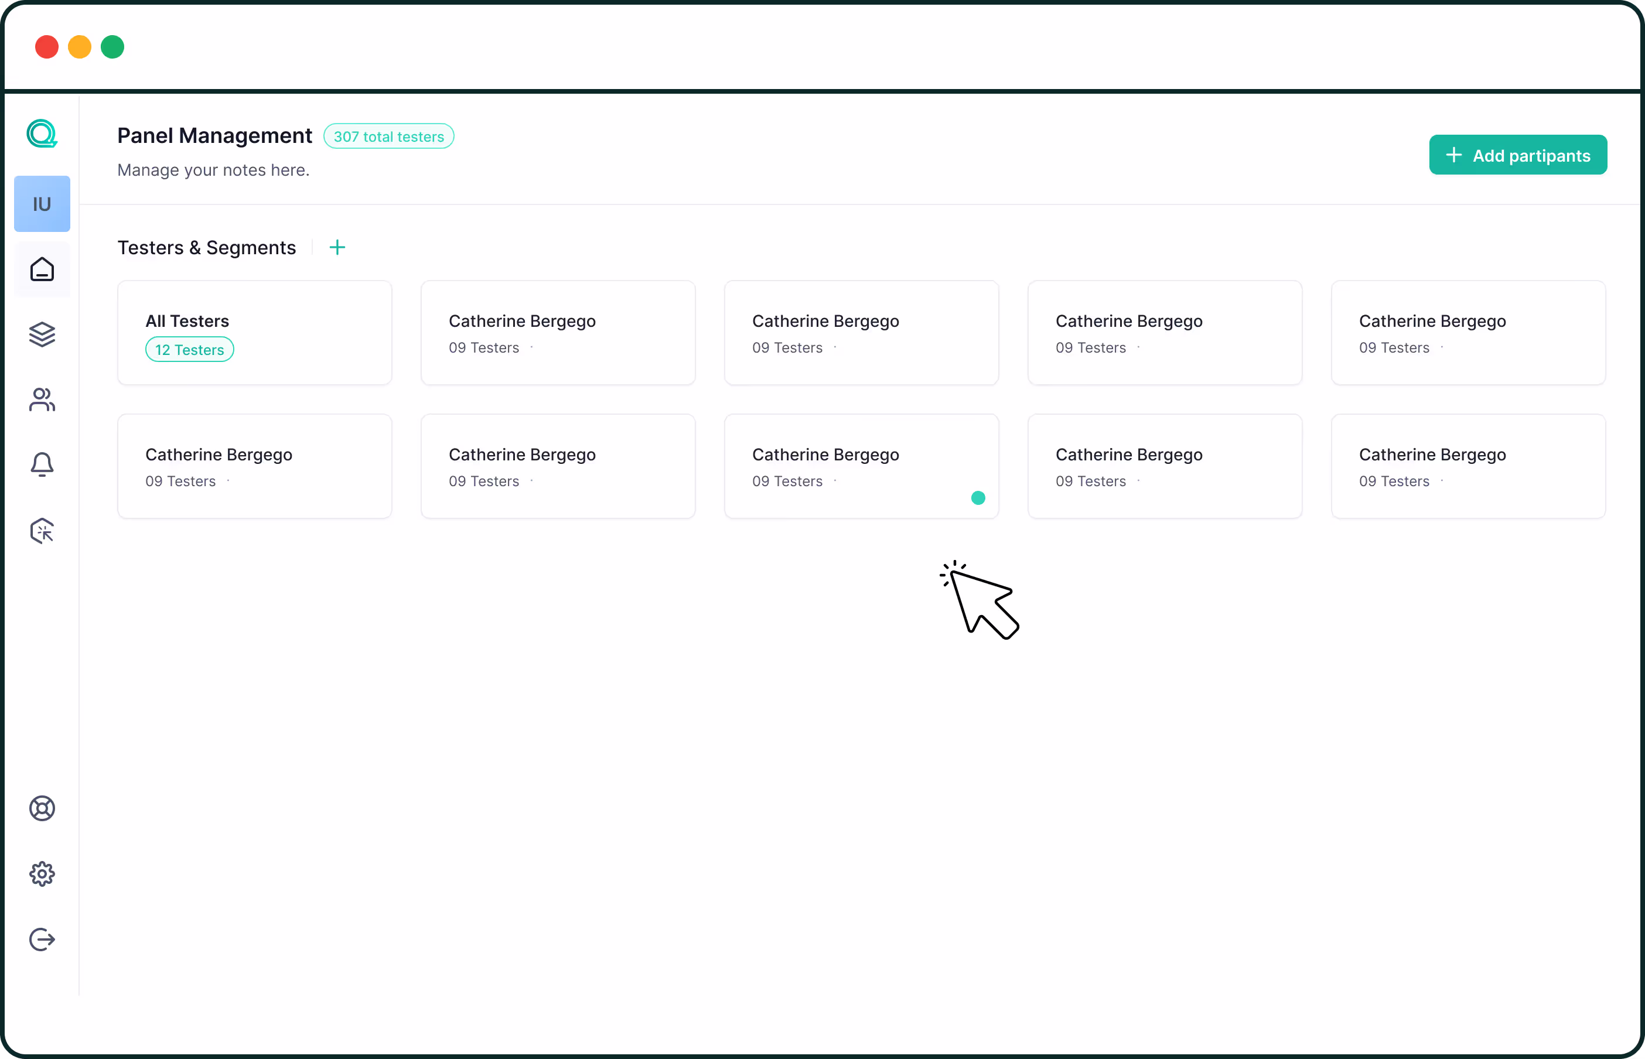Go to Home in sidebar
This screenshot has height=1059, width=1645.
coord(42,269)
